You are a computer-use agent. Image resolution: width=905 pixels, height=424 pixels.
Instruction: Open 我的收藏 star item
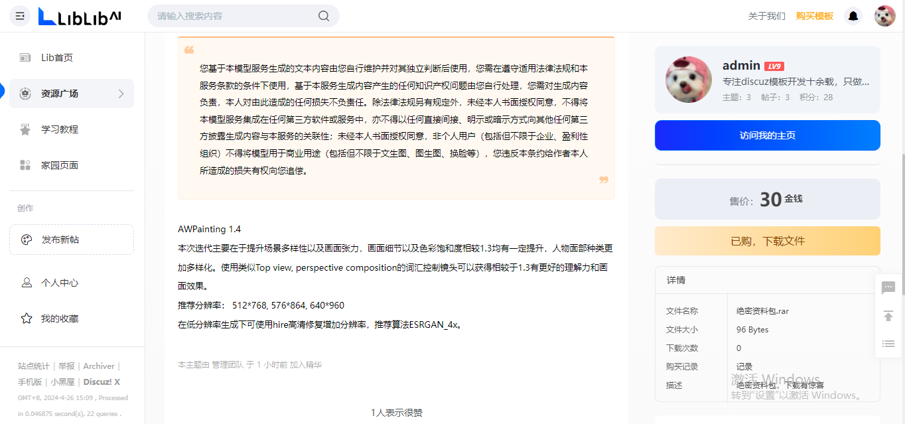click(59, 318)
